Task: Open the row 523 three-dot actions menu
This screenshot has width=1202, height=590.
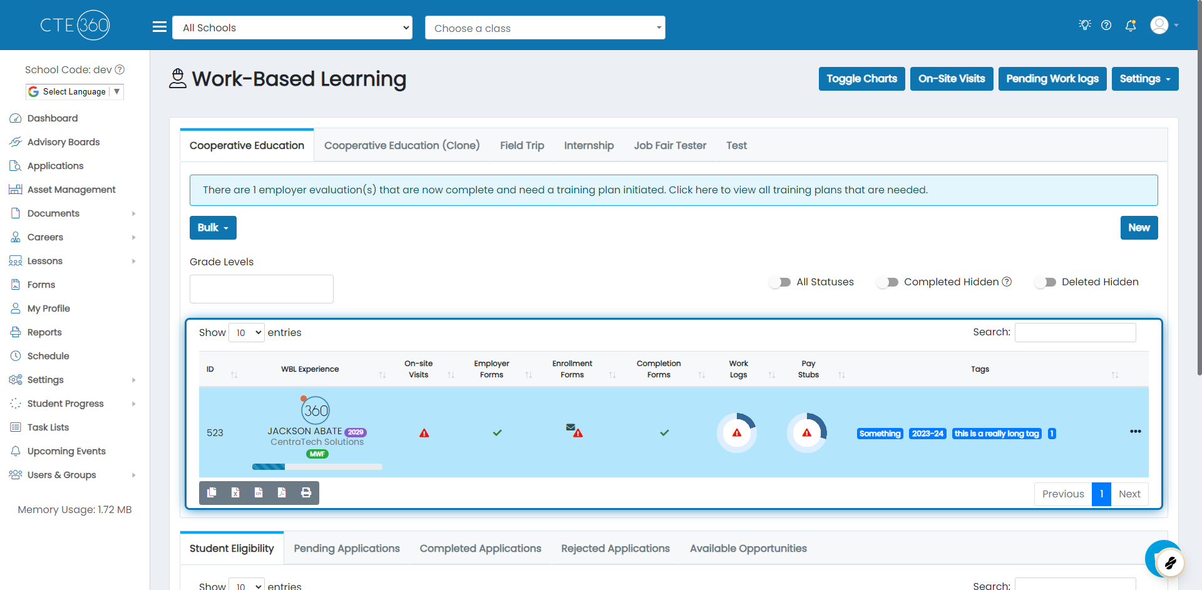Action: pyautogui.click(x=1135, y=432)
